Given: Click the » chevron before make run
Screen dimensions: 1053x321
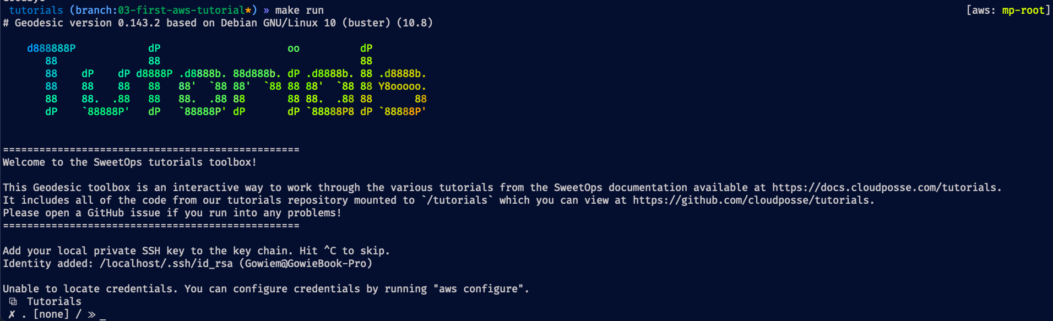Looking at the screenshot, I should (266, 10).
